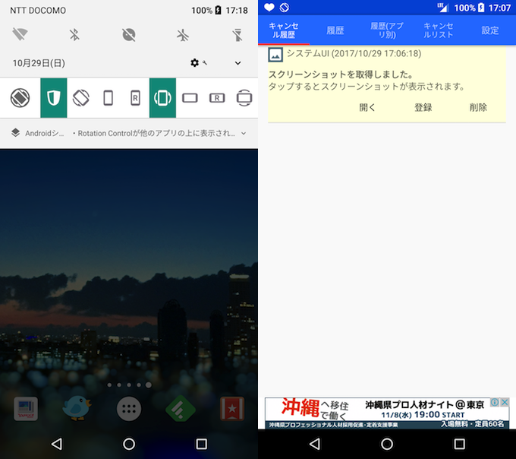Launch the green Feedly app icon
The width and height of the screenshot is (516, 459).
coord(181,409)
